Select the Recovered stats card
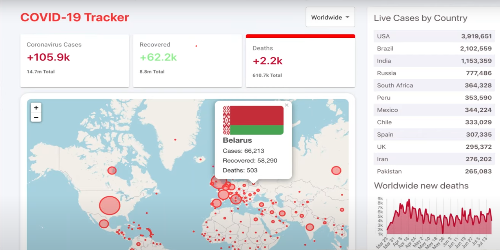Screen dimensions: 500x250 (187, 61)
